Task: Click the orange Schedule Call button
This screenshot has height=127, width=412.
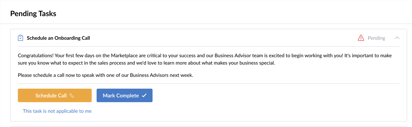Action: pos(55,95)
